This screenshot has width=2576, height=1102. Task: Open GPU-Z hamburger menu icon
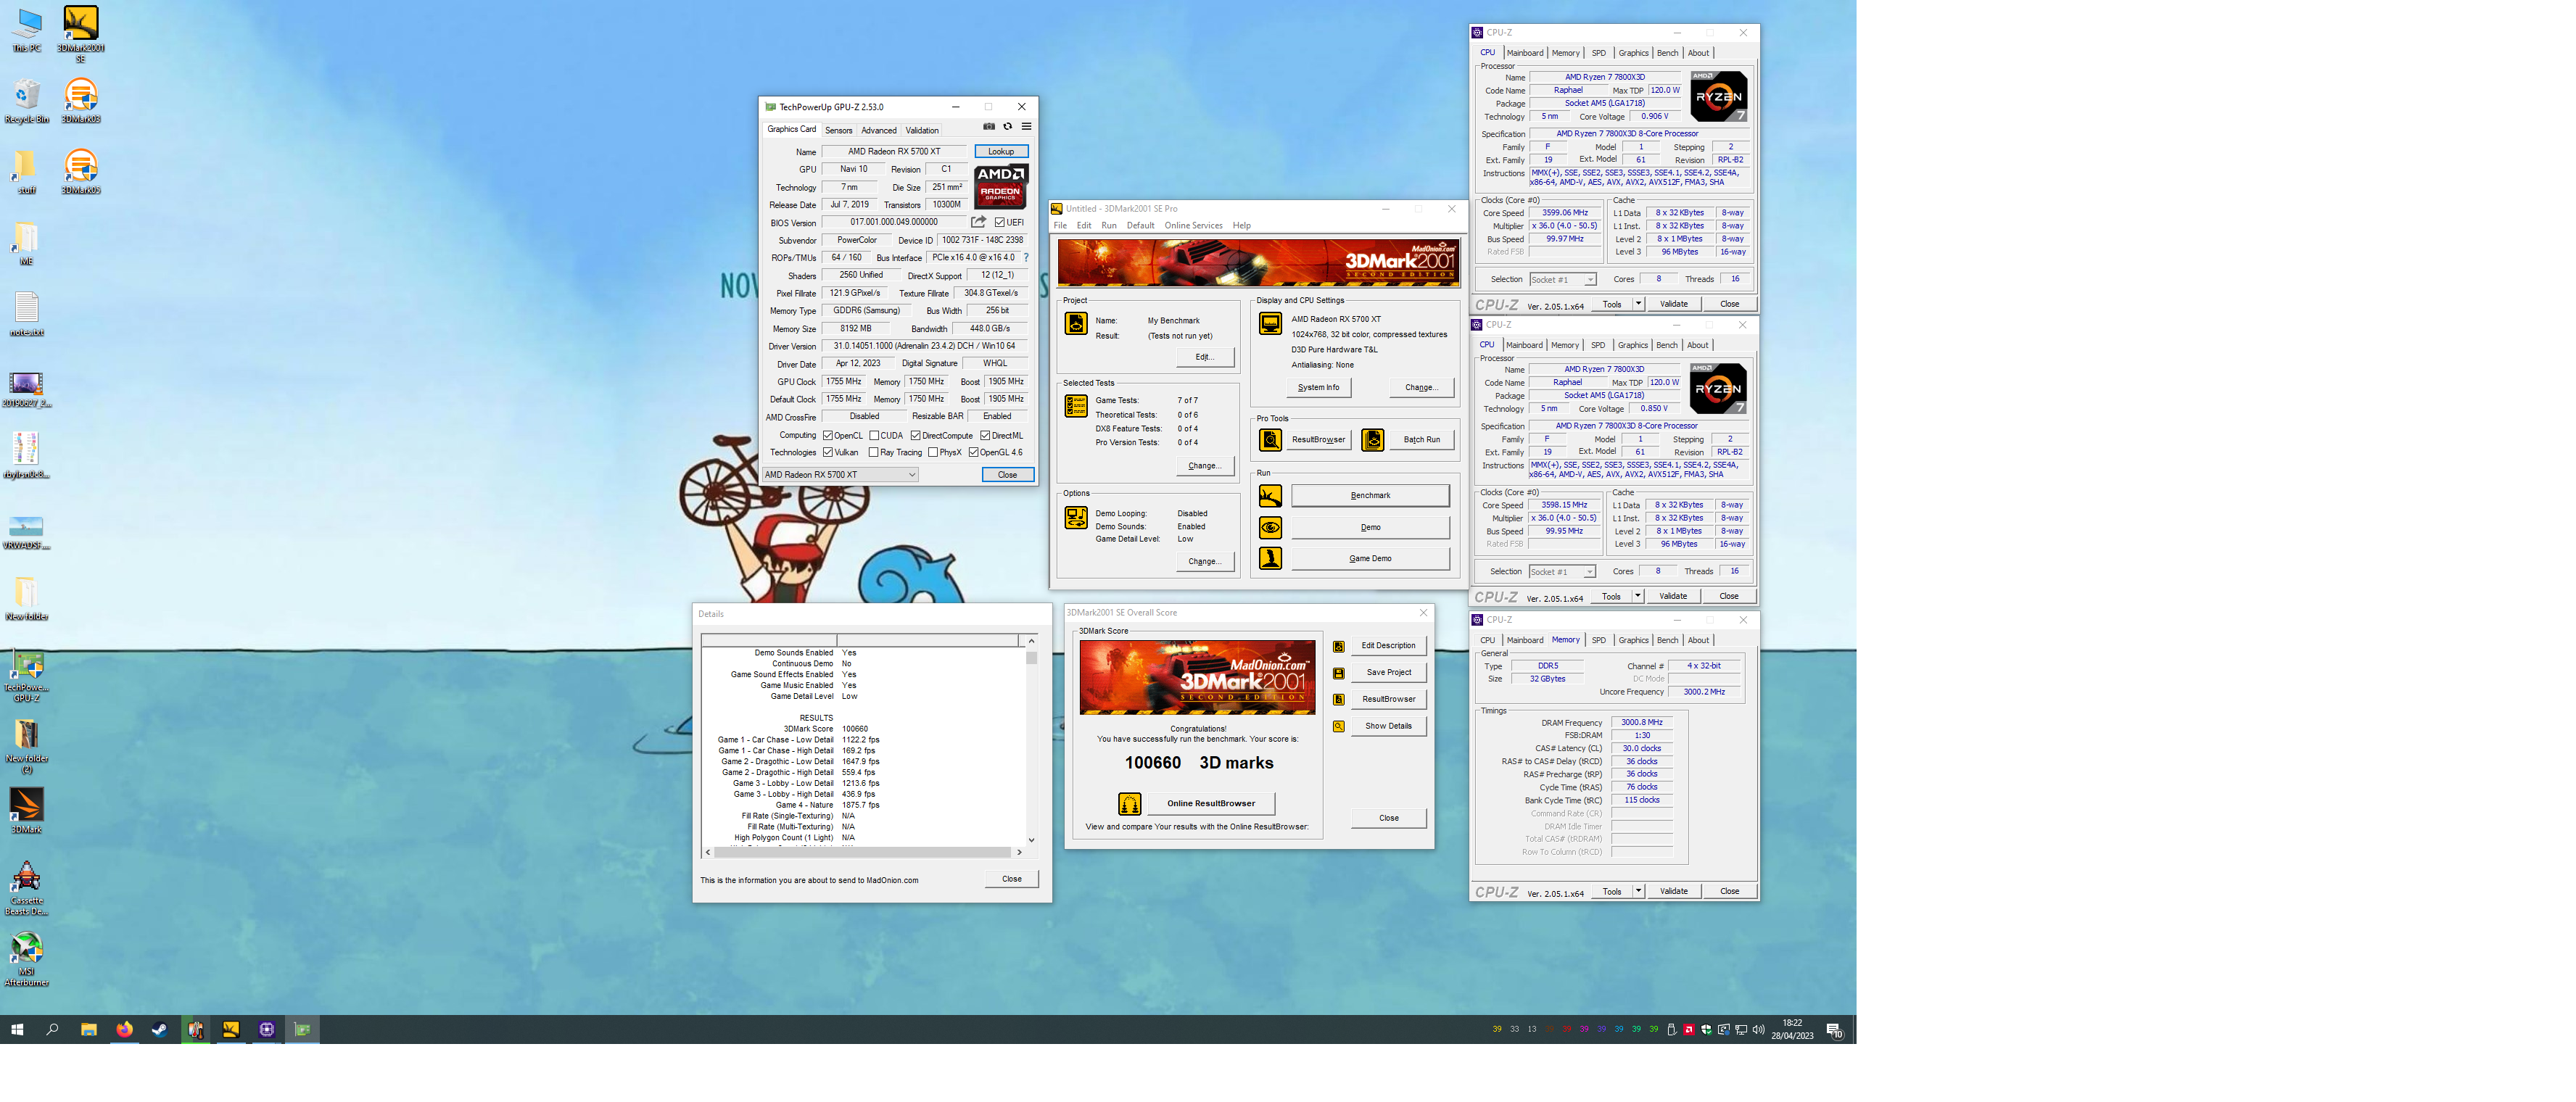tap(1026, 127)
